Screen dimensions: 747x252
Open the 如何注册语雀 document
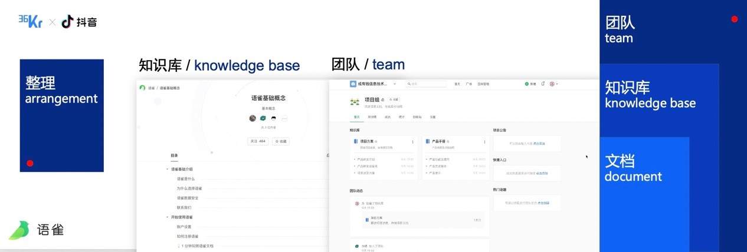(188, 236)
